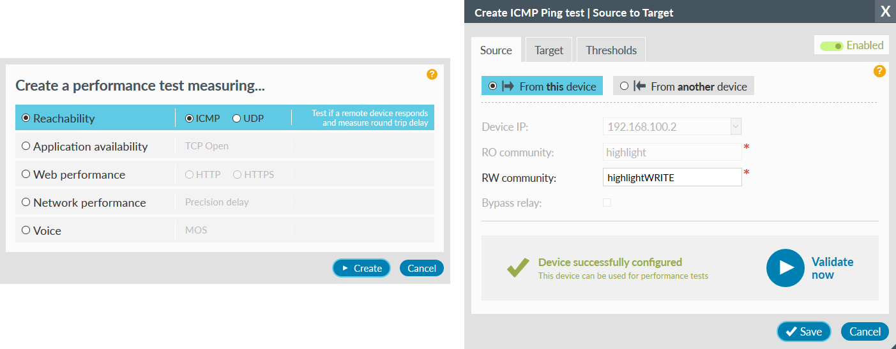Click the green success checkmark icon
896x349 pixels.
tap(518, 267)
